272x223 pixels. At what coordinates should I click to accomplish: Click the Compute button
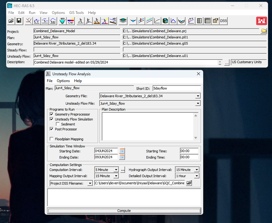pyautogui.click(x=124, y=211)
